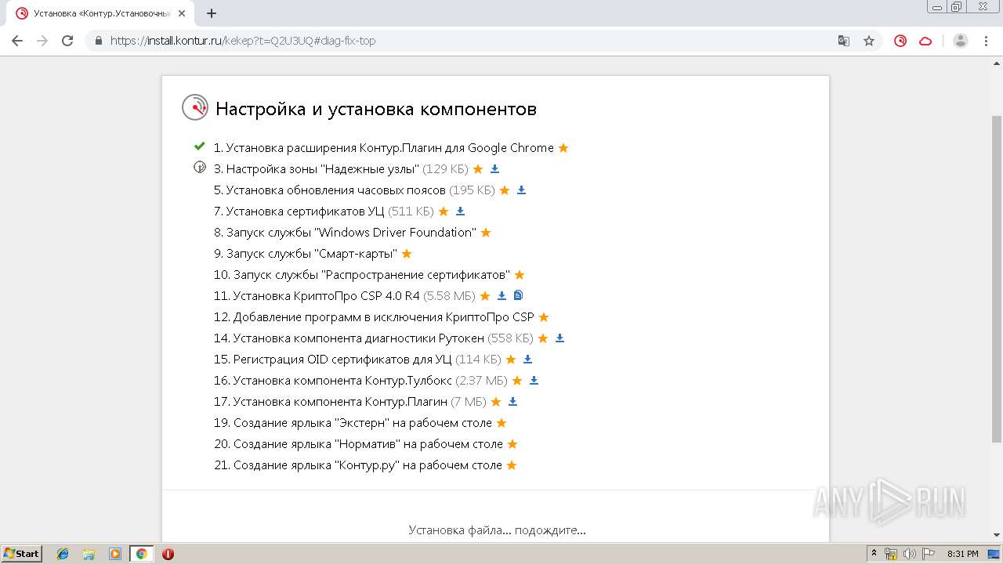Select "8. Запуск службы Windows Driver Foundation" text

pyautogui.click(x=345, y=232)
